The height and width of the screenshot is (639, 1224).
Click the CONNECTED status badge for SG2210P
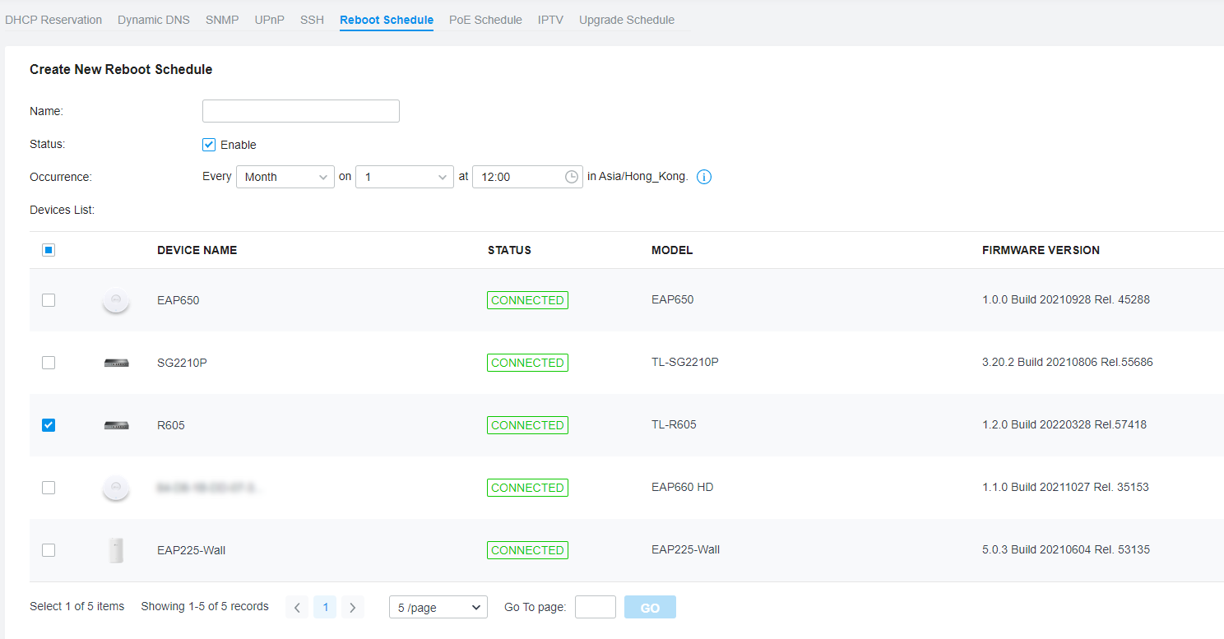[x=527, y=362]
